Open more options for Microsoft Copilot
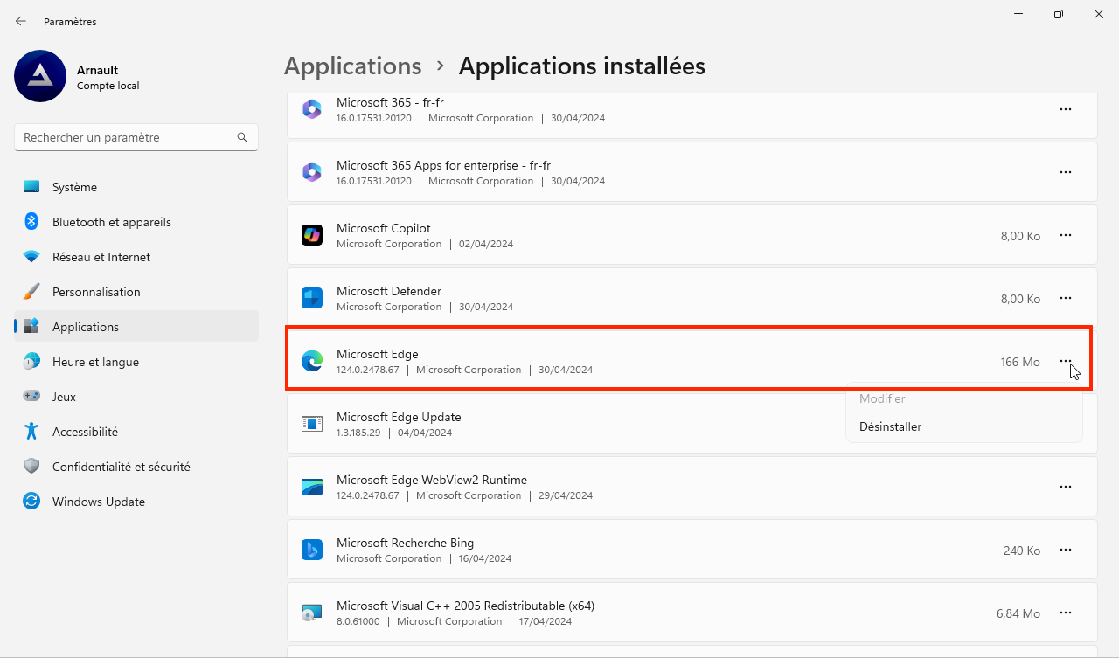 1066,235
